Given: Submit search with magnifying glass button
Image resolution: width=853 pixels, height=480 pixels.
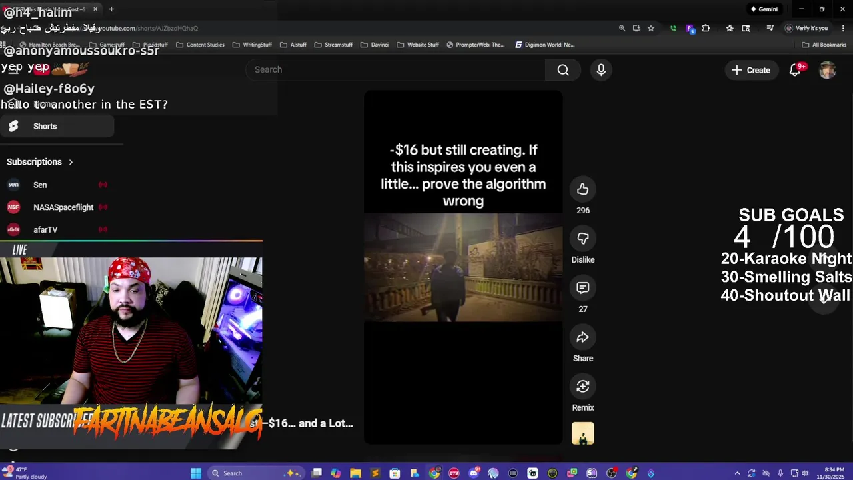Looking at the screenshot, I should point(563,70).
